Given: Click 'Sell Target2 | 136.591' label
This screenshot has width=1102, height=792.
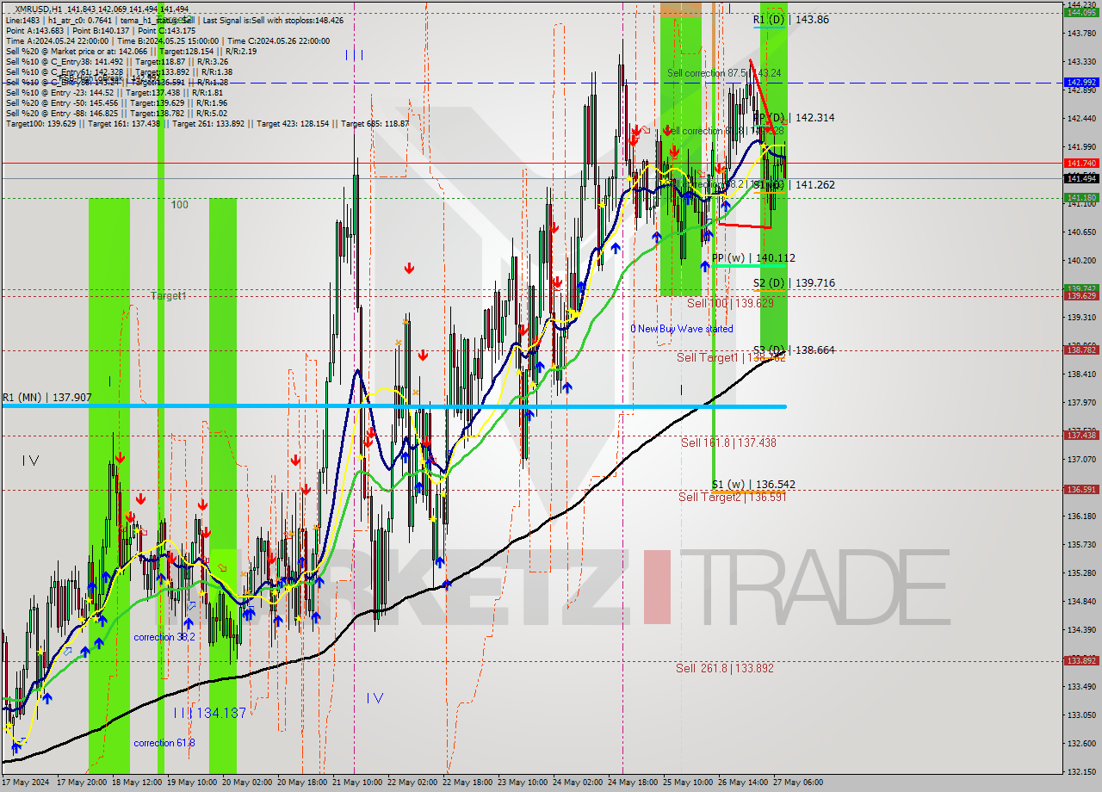Looking at the screenshot, I should coord(732,497).
